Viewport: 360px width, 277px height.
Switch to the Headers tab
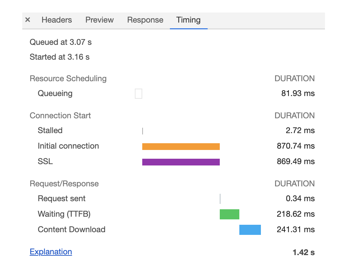point(57,20)
